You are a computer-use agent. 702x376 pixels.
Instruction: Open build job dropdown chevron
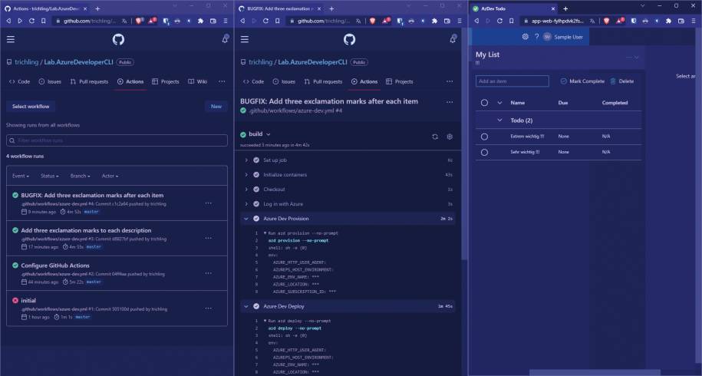point(269,134)
